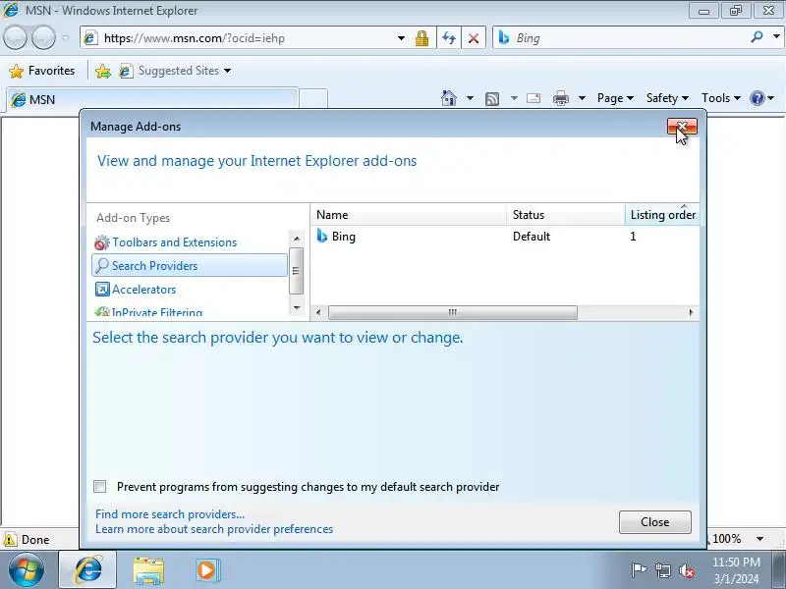The height and width of the screenshot is (589, 786).
Task: Open the Tools menu
Action: (x=720, y=98)
